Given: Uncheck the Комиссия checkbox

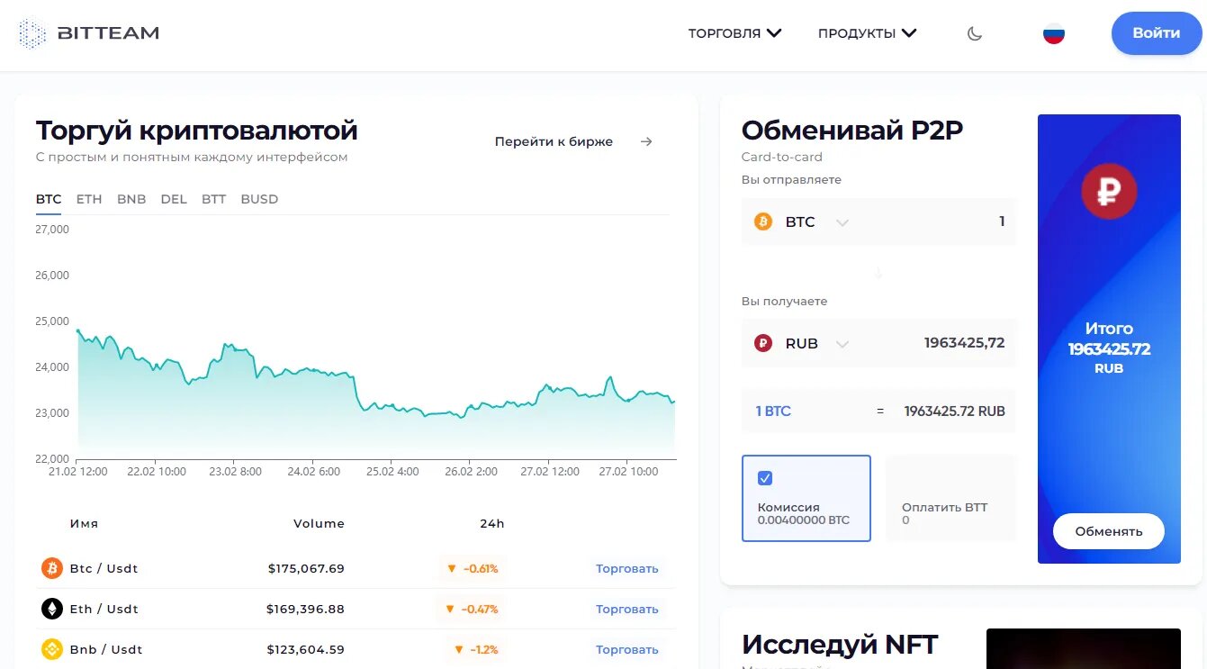Looking at the screenshot, I should click(x=765, y=478).
